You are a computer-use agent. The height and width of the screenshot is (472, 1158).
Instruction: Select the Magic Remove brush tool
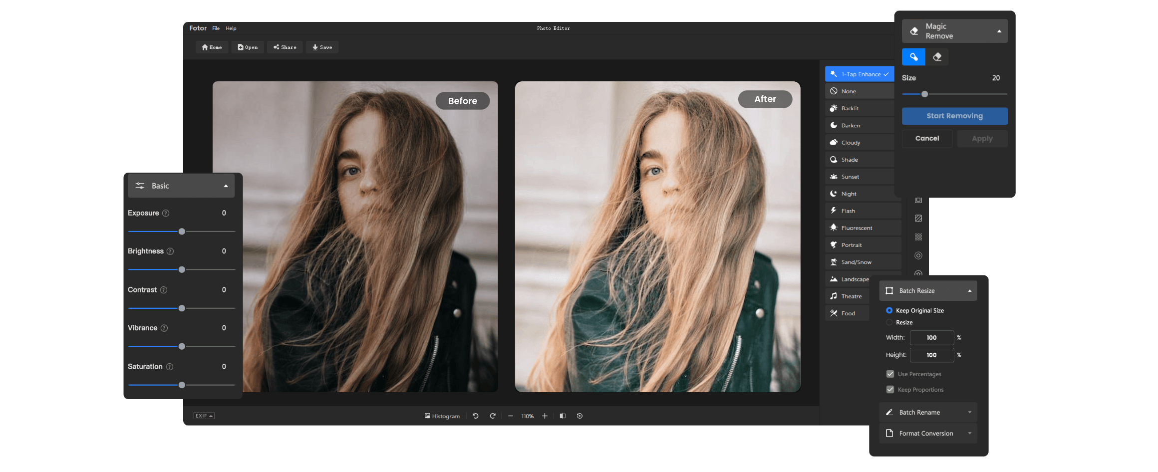click(913, 56)
